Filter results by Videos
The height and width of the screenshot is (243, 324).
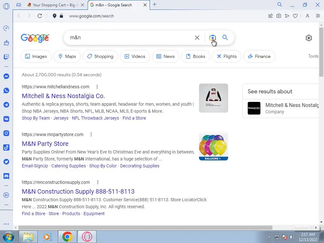[135, 56]
